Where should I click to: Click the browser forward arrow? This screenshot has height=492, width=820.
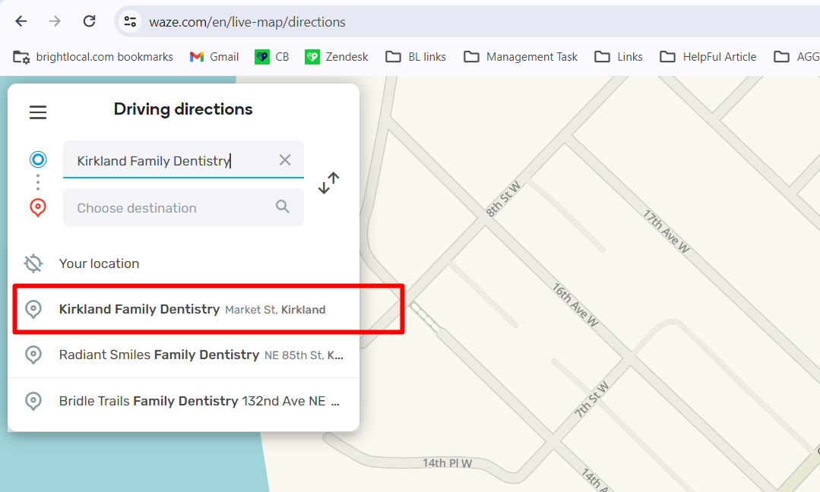55,21
